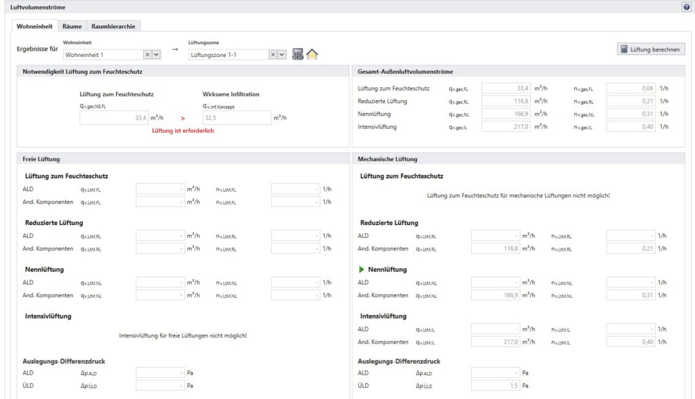The image size is (695, 399).
Task: Switch to the Räume tab
Action: tap(72, 26)
